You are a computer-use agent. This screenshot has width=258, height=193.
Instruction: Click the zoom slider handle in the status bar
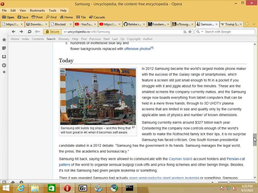[228, 182]
